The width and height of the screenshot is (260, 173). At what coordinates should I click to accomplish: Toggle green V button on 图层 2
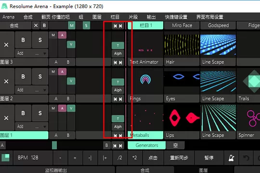click(x=71, y=81)
